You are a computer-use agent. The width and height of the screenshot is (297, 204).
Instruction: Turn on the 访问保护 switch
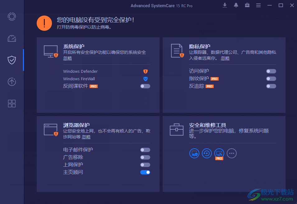(x=271, y=71)
